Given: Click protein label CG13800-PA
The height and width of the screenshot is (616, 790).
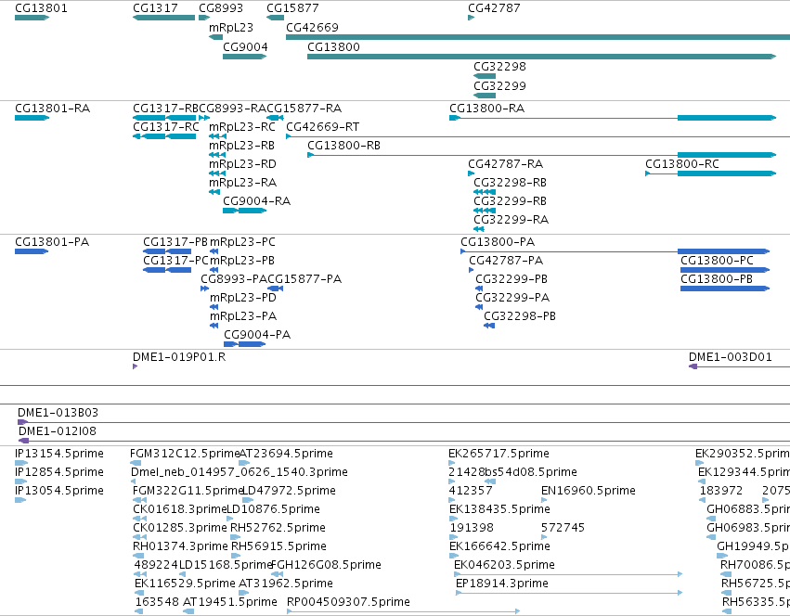Looking at the screenshot, I should [x=498, y=242].
